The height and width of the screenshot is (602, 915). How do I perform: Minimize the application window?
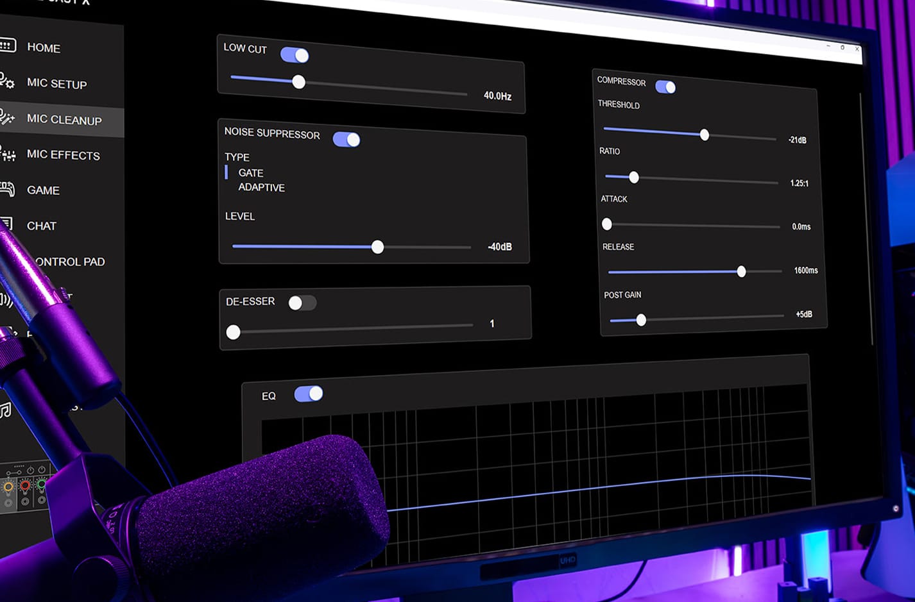(828, 46)
